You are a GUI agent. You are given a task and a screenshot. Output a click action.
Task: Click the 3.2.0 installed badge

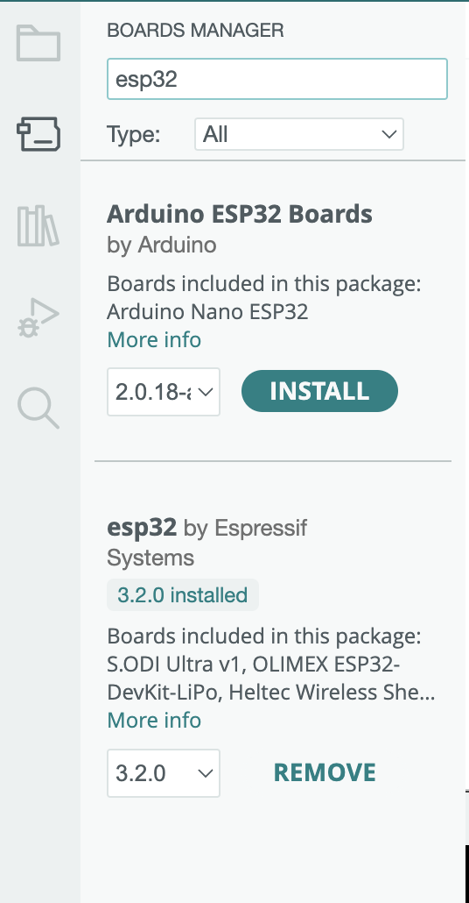[x=183, y=595]
